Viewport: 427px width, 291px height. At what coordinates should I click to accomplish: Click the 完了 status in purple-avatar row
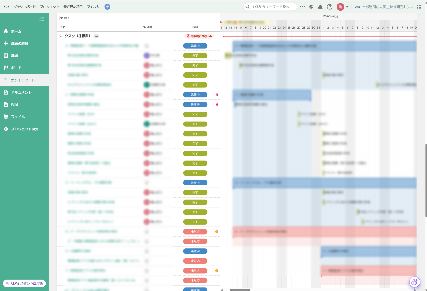point(195,56)
